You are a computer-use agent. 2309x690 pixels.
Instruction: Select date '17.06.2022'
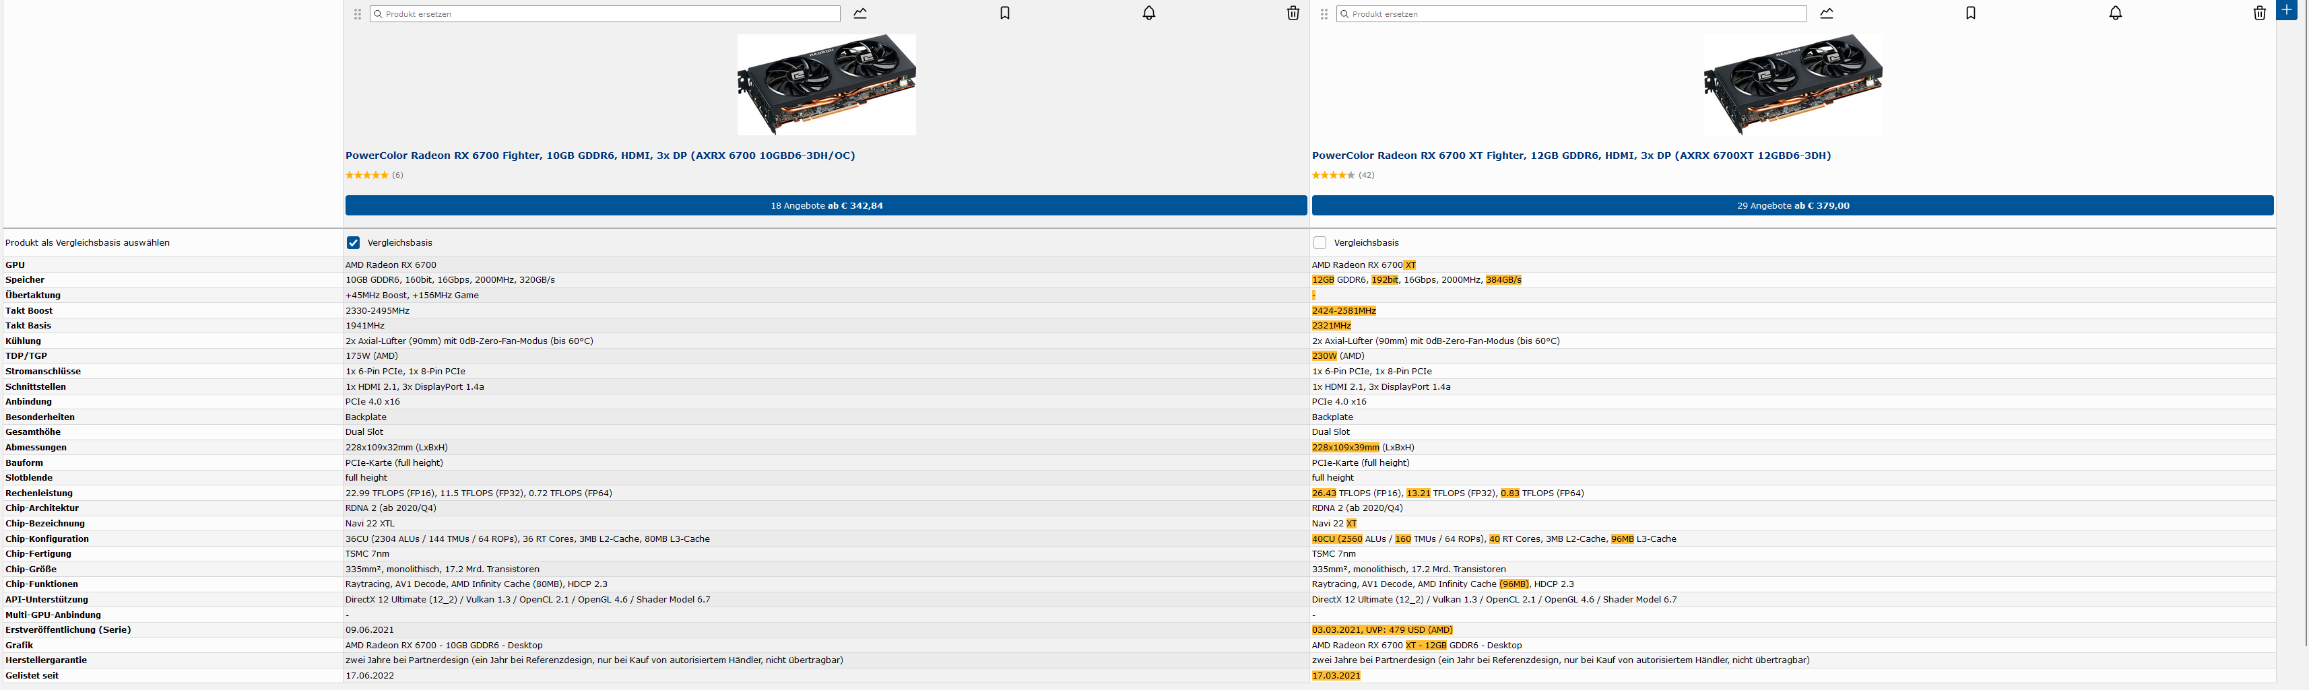click(369, 676)
